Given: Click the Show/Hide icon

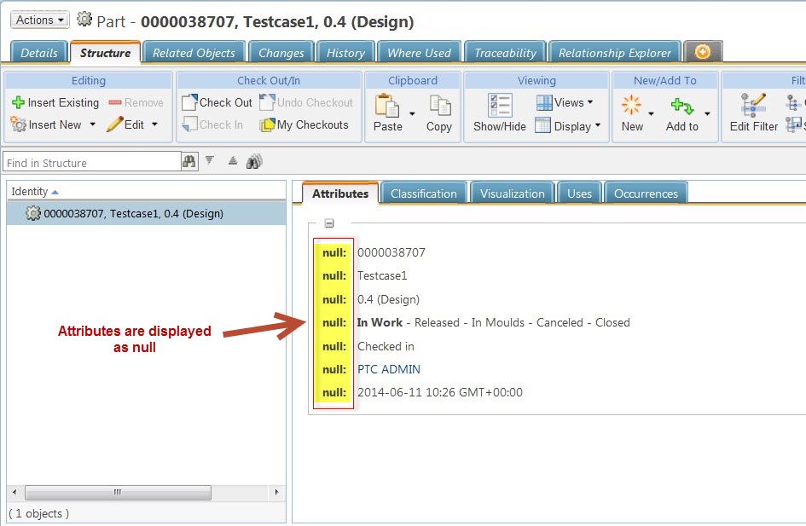Looking at the screenshot, I should (x=499, y=106).
